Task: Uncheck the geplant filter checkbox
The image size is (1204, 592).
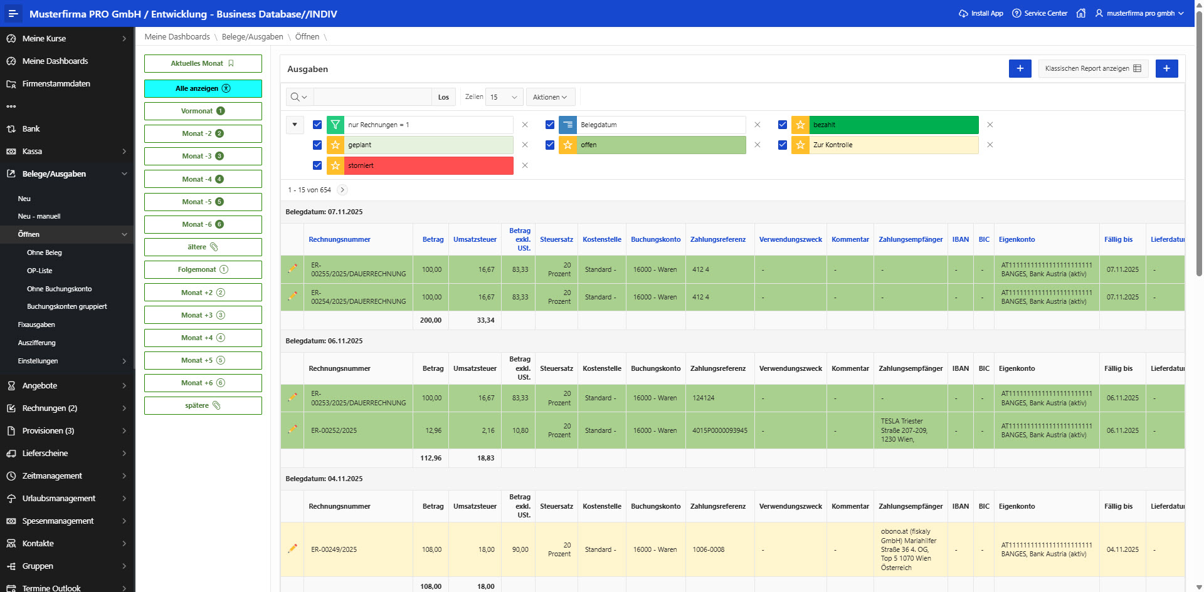Action: (317, 145)
